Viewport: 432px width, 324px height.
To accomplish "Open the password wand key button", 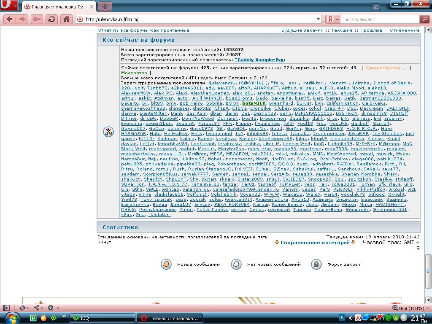I will point(37,19).
